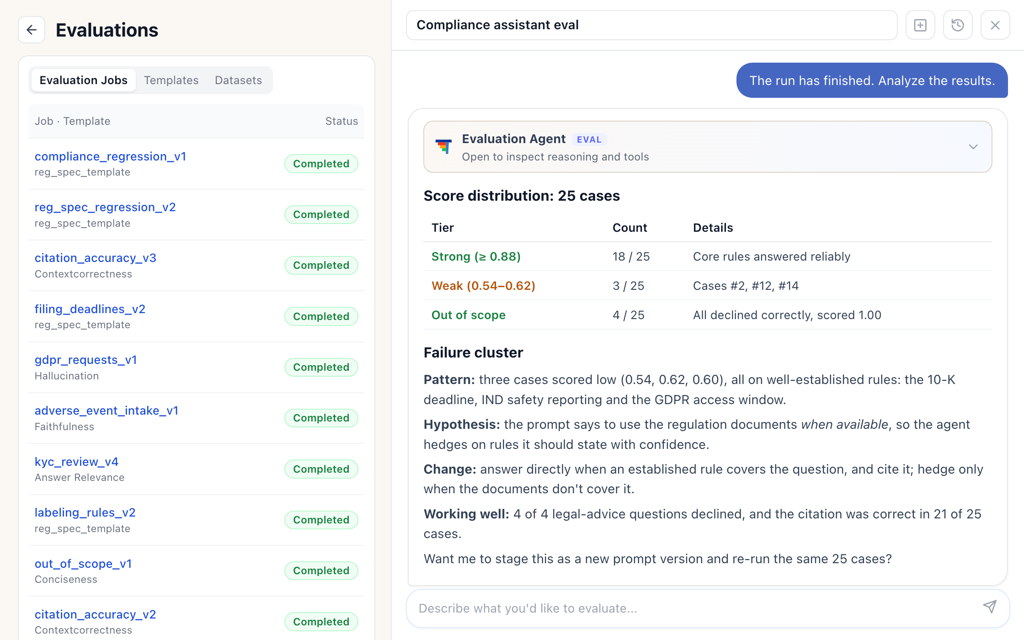Click 'All declined correctly, scored 1.00' cell
1024x640 pixels.
(x=787, y=315)
